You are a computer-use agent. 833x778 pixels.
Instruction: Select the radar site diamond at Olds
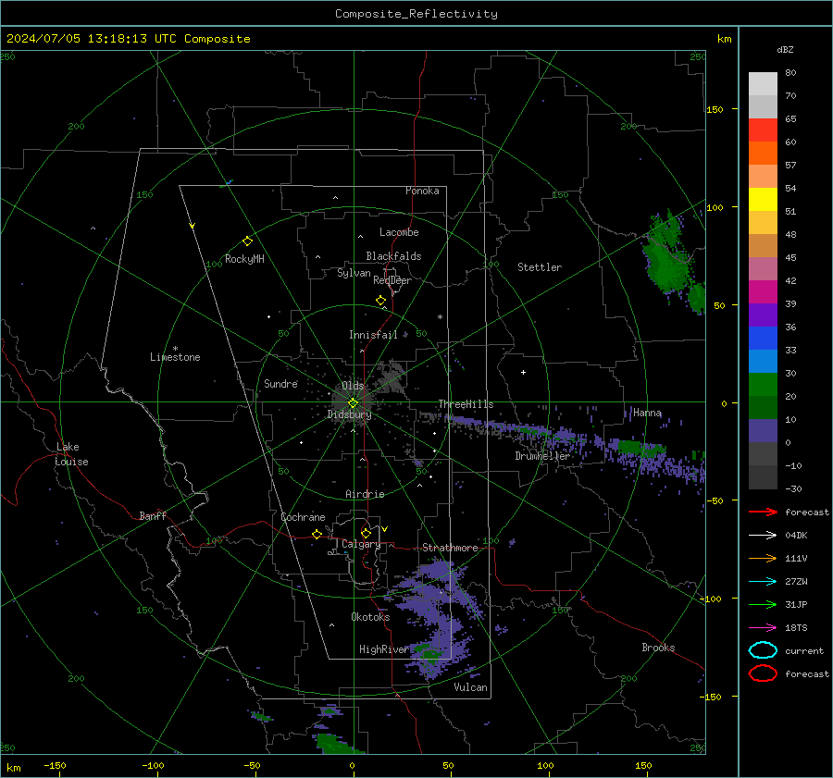[353, 403]
